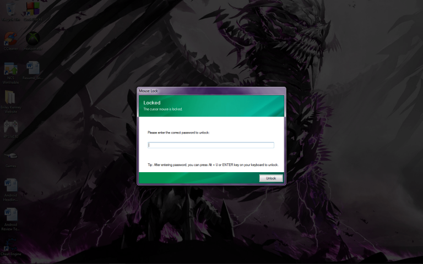The width and height of the screenshot is (423, 264).
Task: Click the 'Locked' heading text
Action: (x=152, y=103)
